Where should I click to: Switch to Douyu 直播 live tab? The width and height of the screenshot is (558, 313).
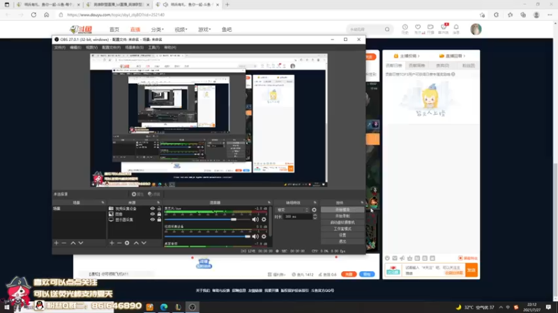135,29
